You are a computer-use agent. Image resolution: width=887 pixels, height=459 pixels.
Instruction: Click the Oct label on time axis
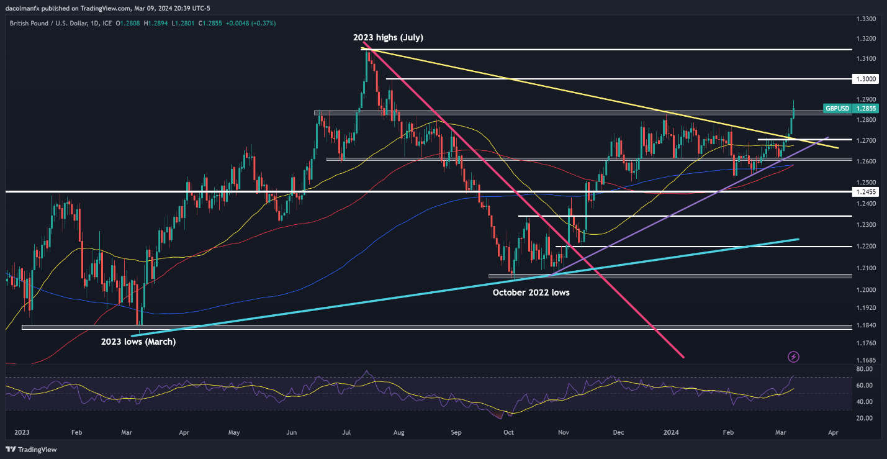[x=508, y=431]
